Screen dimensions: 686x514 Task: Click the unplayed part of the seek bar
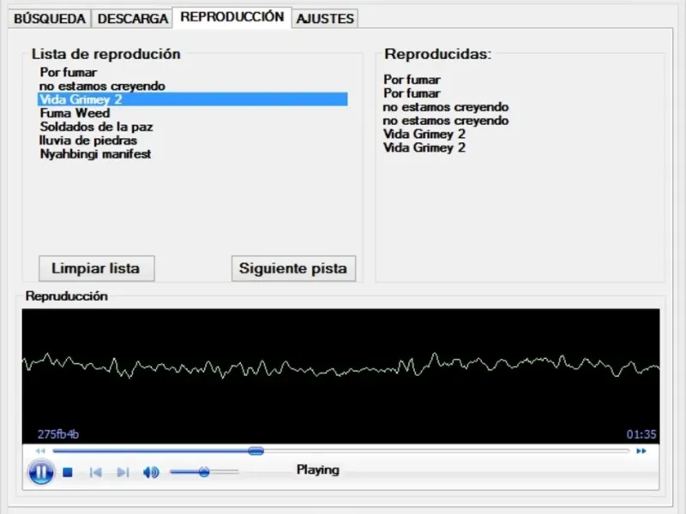[446, 451]
